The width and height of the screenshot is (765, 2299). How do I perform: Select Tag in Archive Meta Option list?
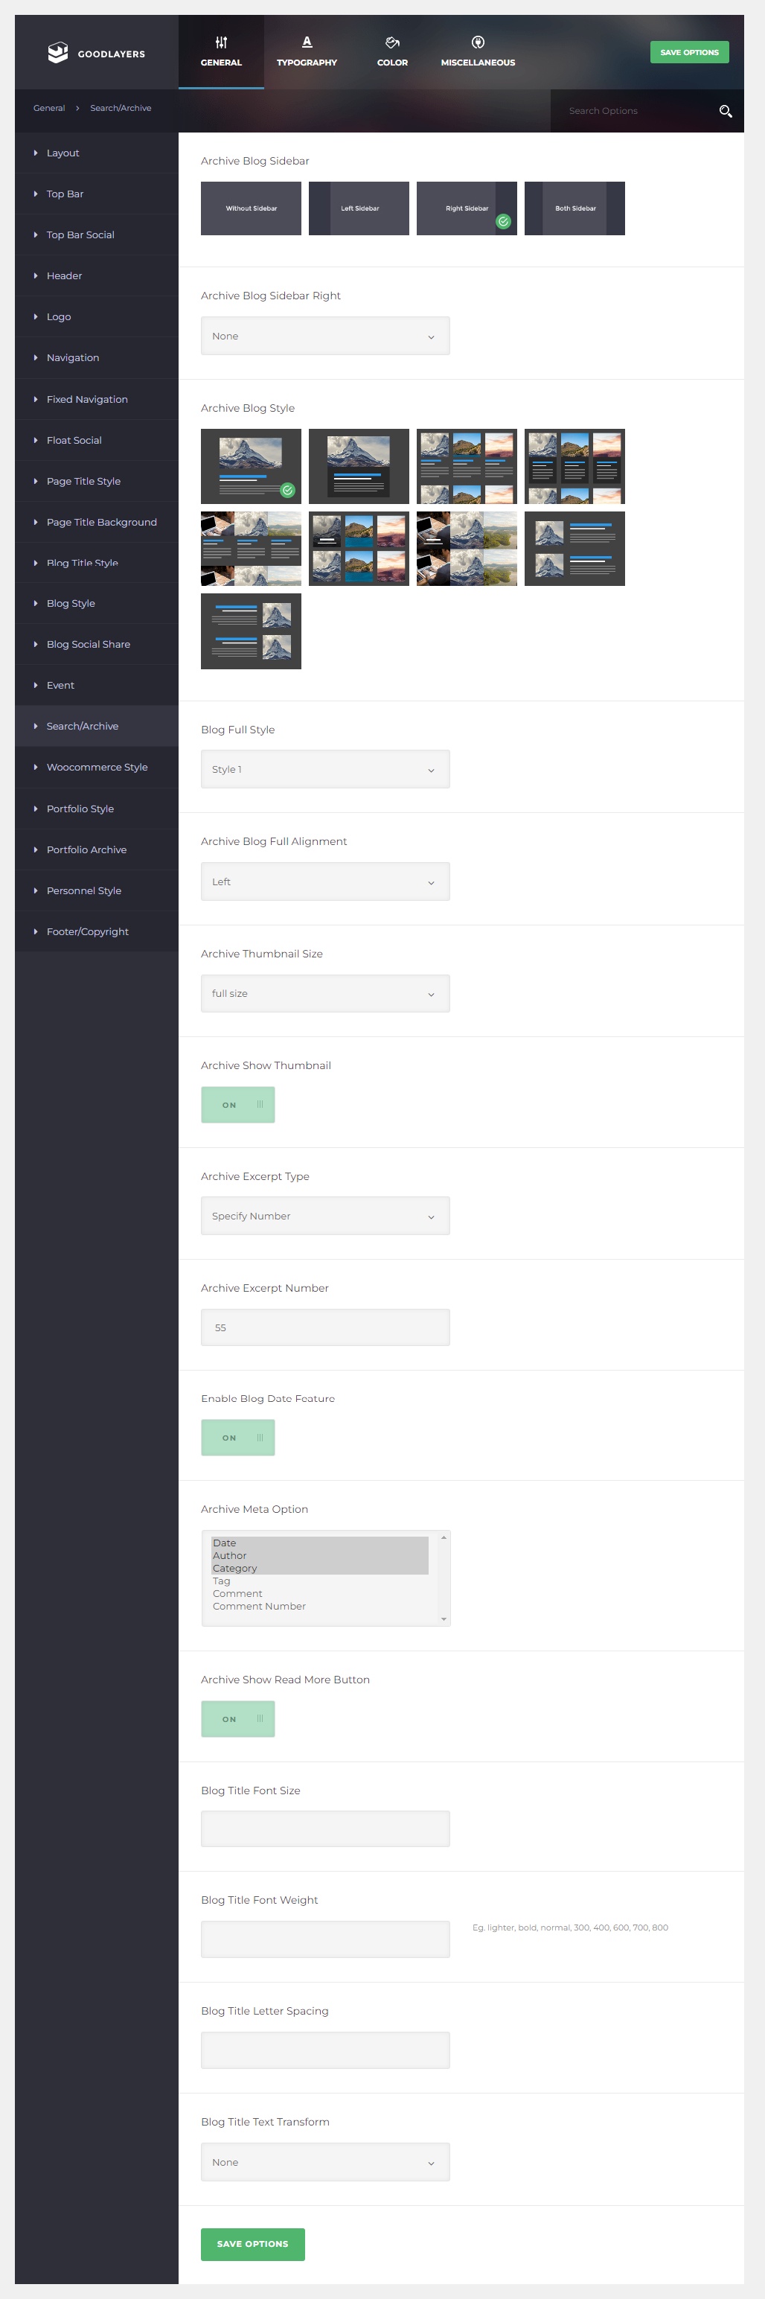pos(222,1581)
